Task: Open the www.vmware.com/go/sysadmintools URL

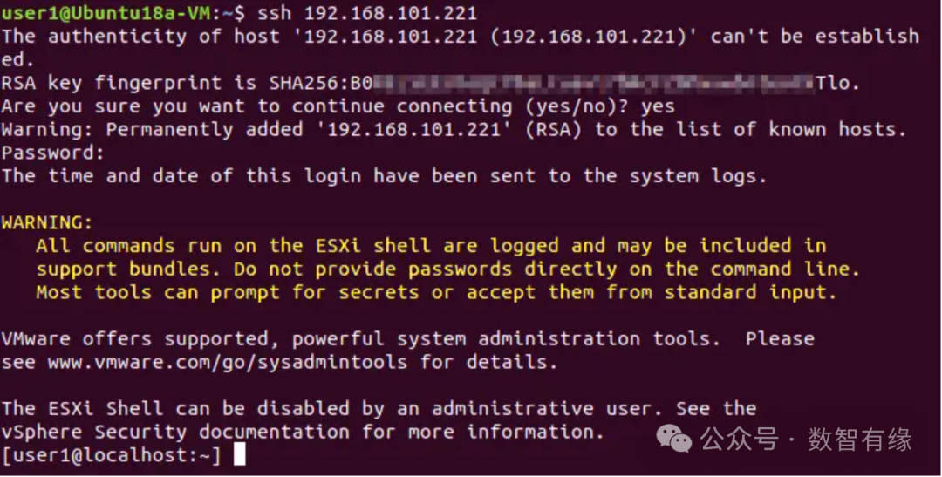Action: [227, 362]
